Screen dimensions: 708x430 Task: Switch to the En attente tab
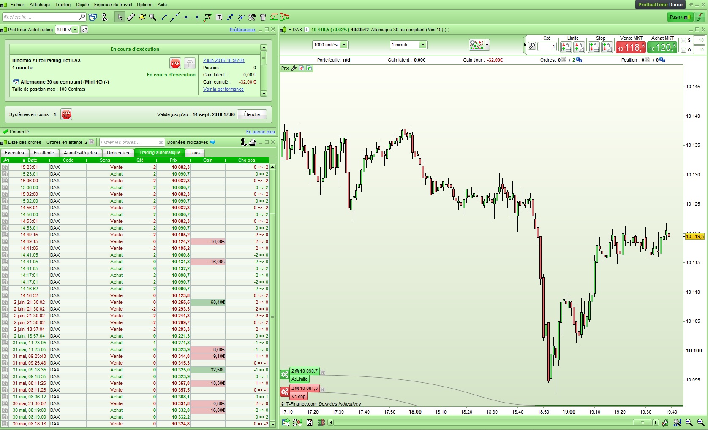[44, 153]
